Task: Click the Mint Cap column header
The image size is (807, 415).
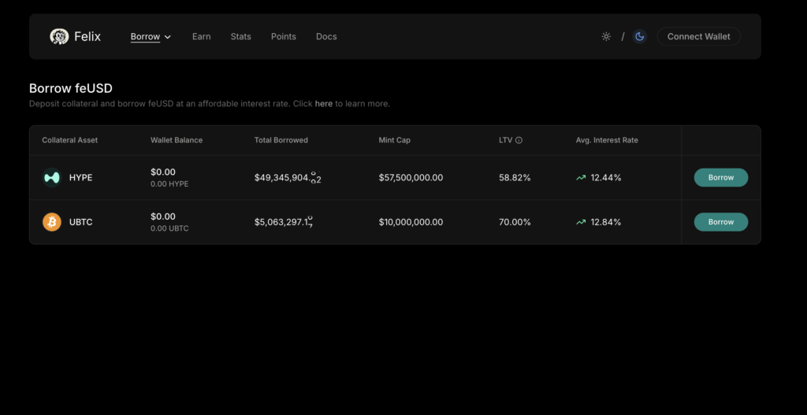Action: pyautogui.click(x=395, y=140)
